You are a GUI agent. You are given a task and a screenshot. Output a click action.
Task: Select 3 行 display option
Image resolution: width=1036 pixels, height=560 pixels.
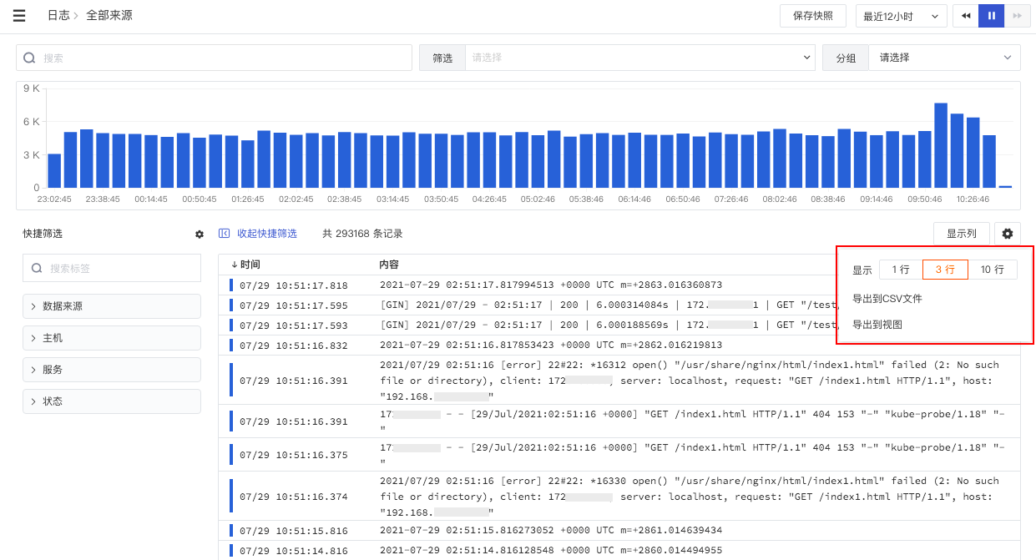[945, 270]
